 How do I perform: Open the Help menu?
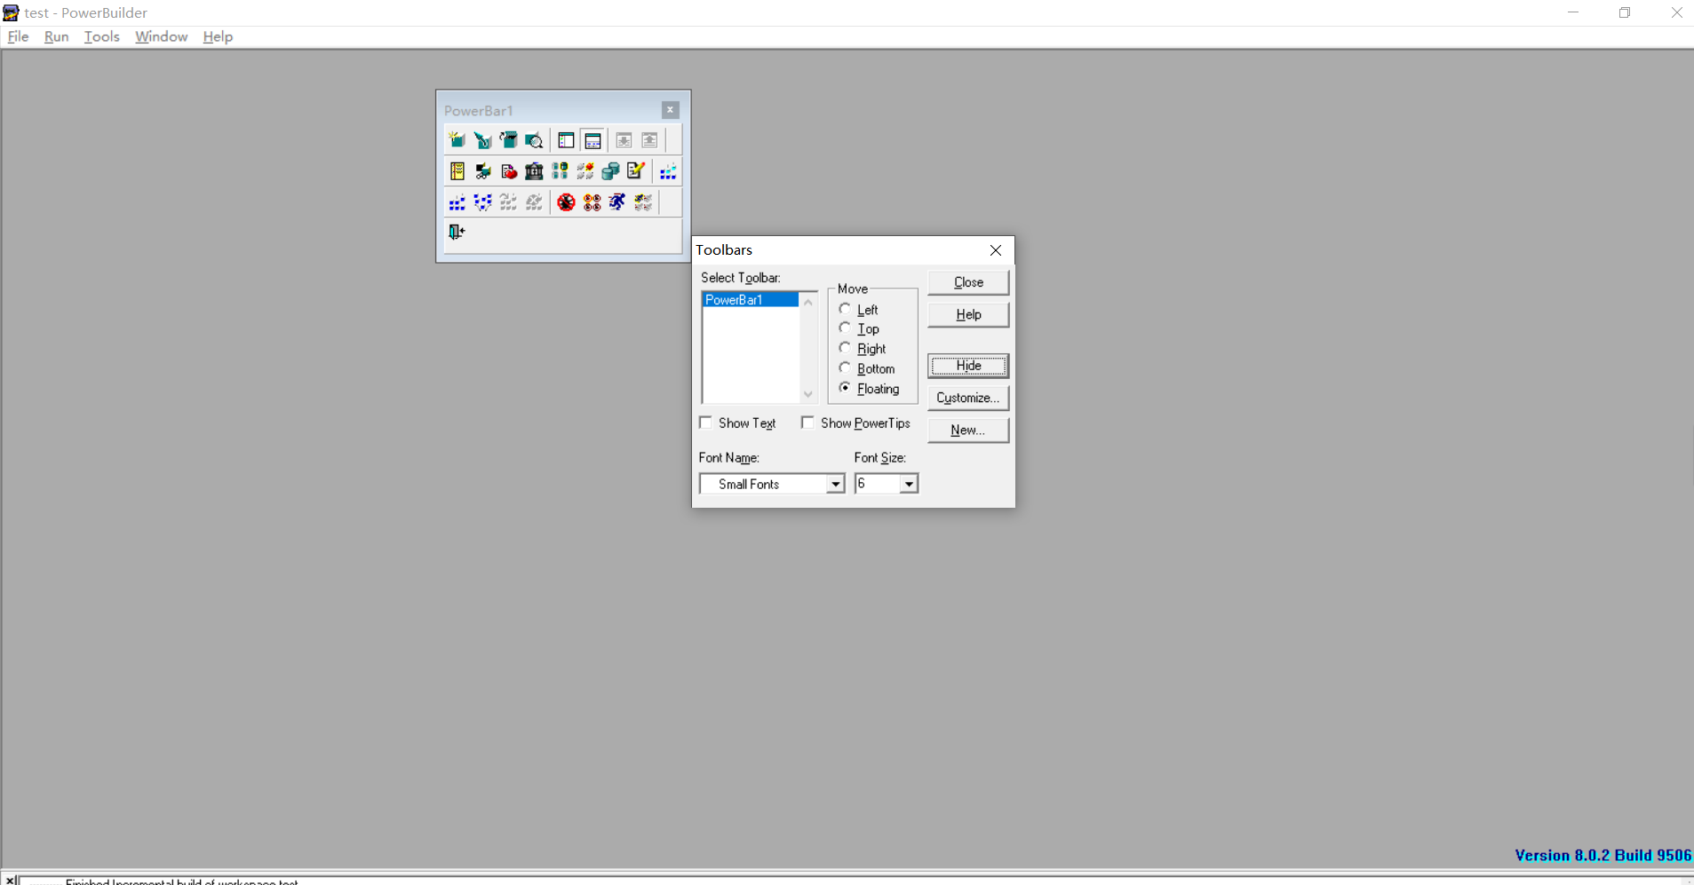(x=218, y=36)
